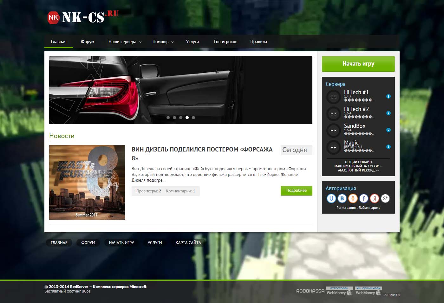The width and height of the screenshot is (444, 303).
Task: Expand the Наши сервера dropdown menu
Action: (x=125, y=42)
